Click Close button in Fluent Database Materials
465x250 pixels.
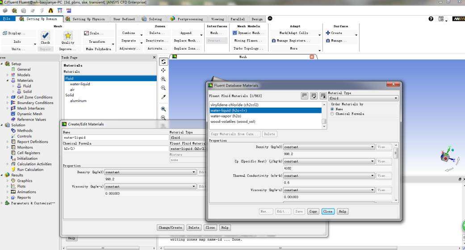pos(328,212)
